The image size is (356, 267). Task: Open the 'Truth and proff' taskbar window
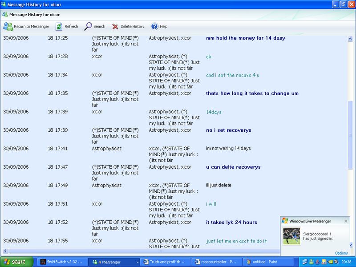tap(166, 262)
